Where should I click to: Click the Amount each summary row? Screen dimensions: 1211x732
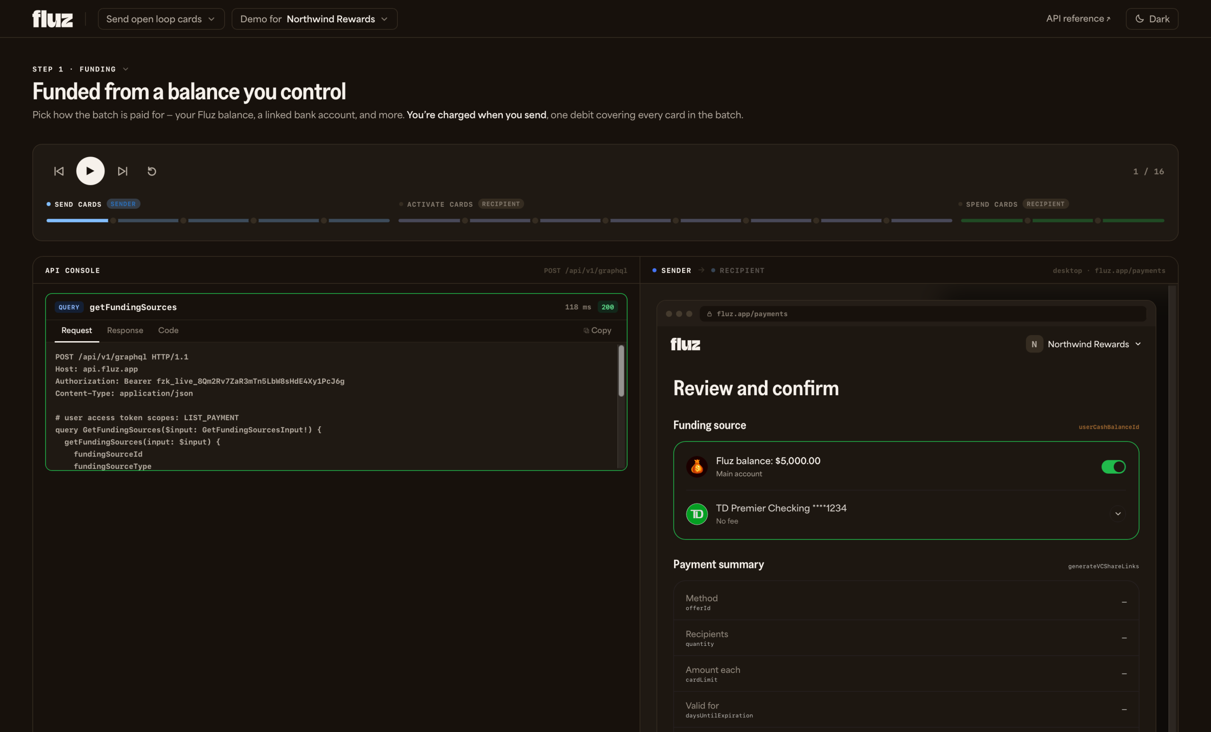pyautogui.click(x=906, y=673)
